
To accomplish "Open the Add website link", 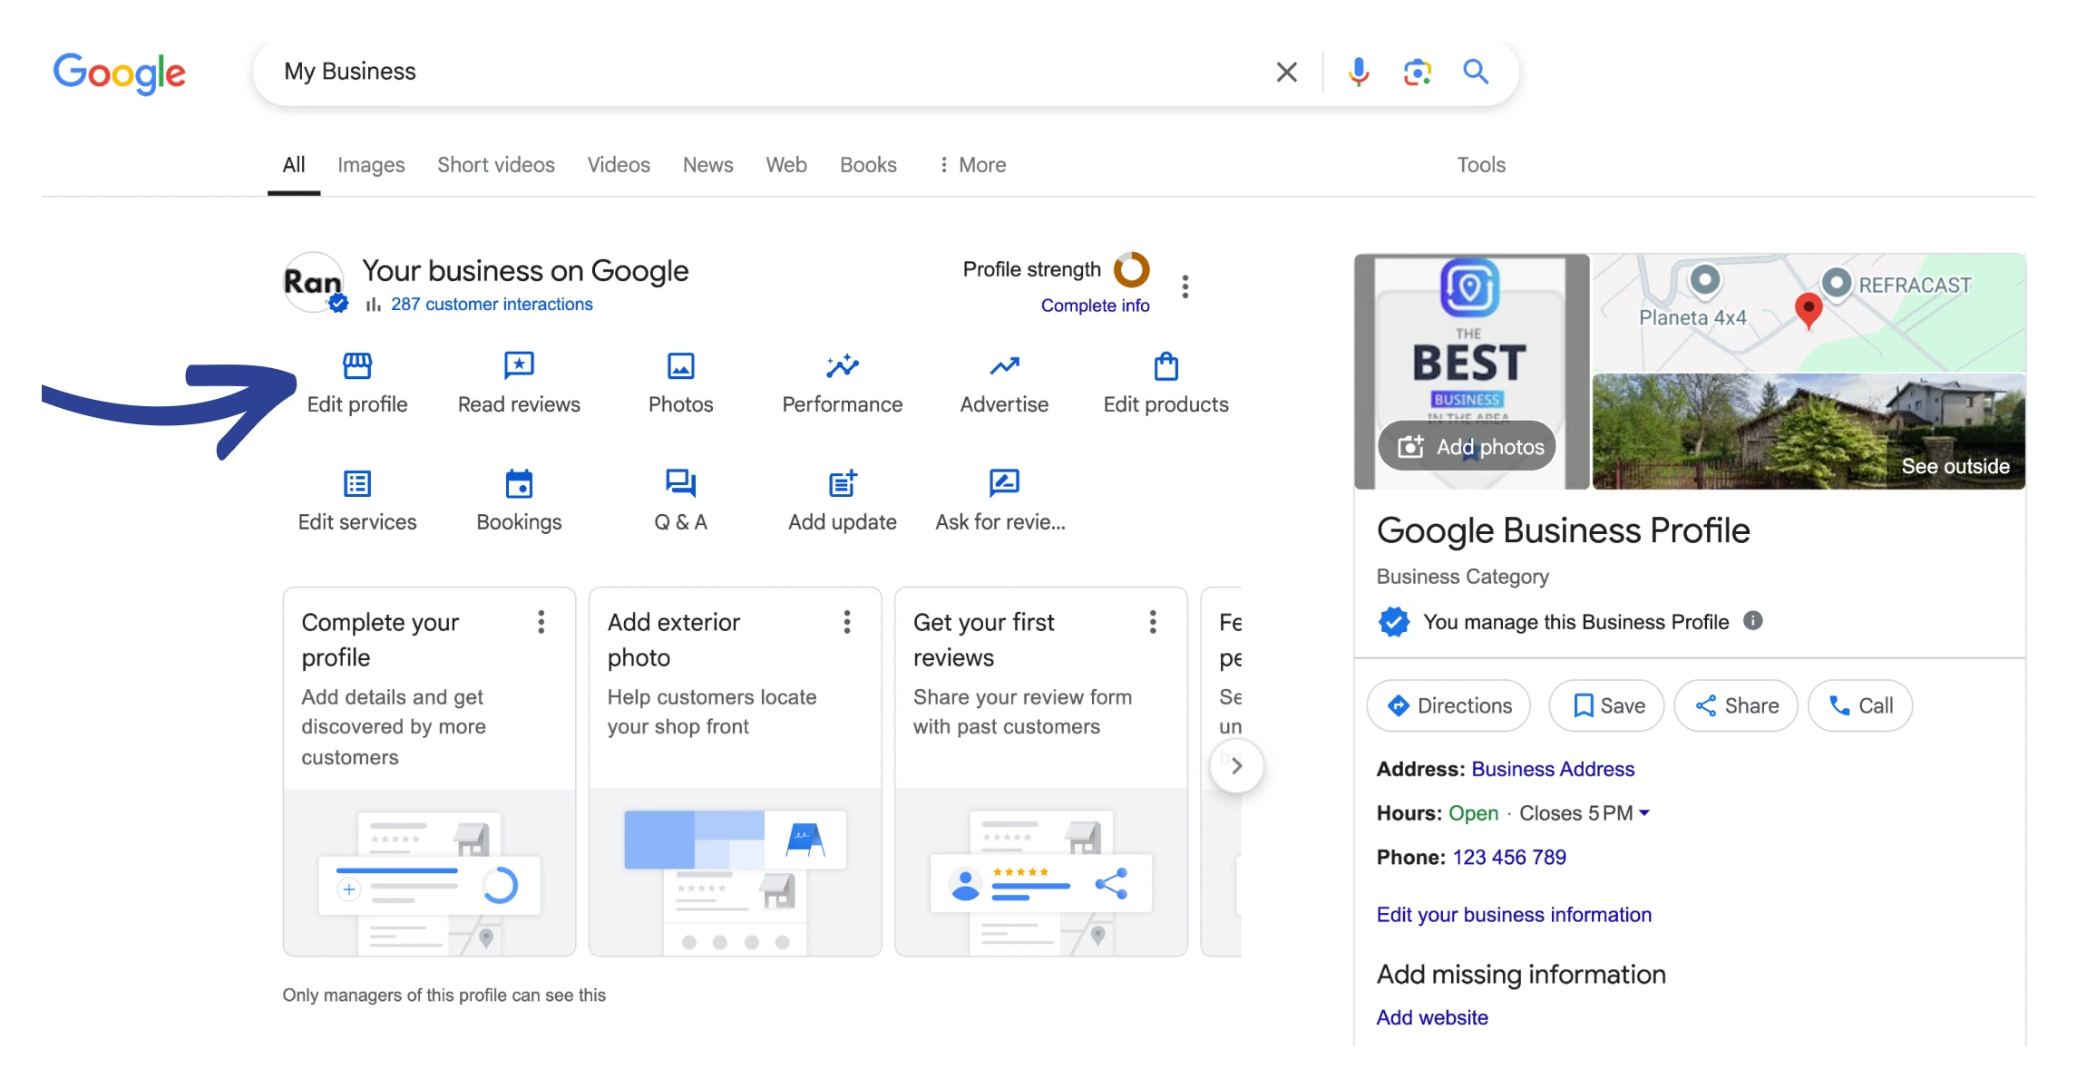I will pos(1431,1017).
